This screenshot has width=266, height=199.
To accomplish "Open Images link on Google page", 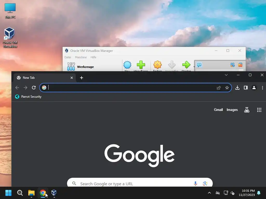I will 232,110.
